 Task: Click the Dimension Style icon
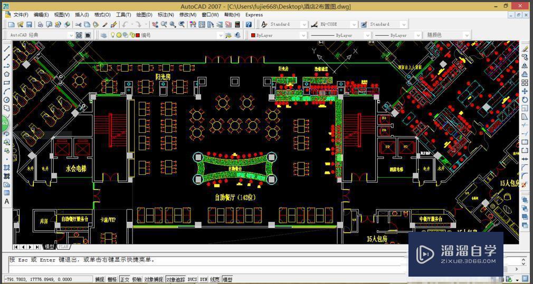[315, 24]
